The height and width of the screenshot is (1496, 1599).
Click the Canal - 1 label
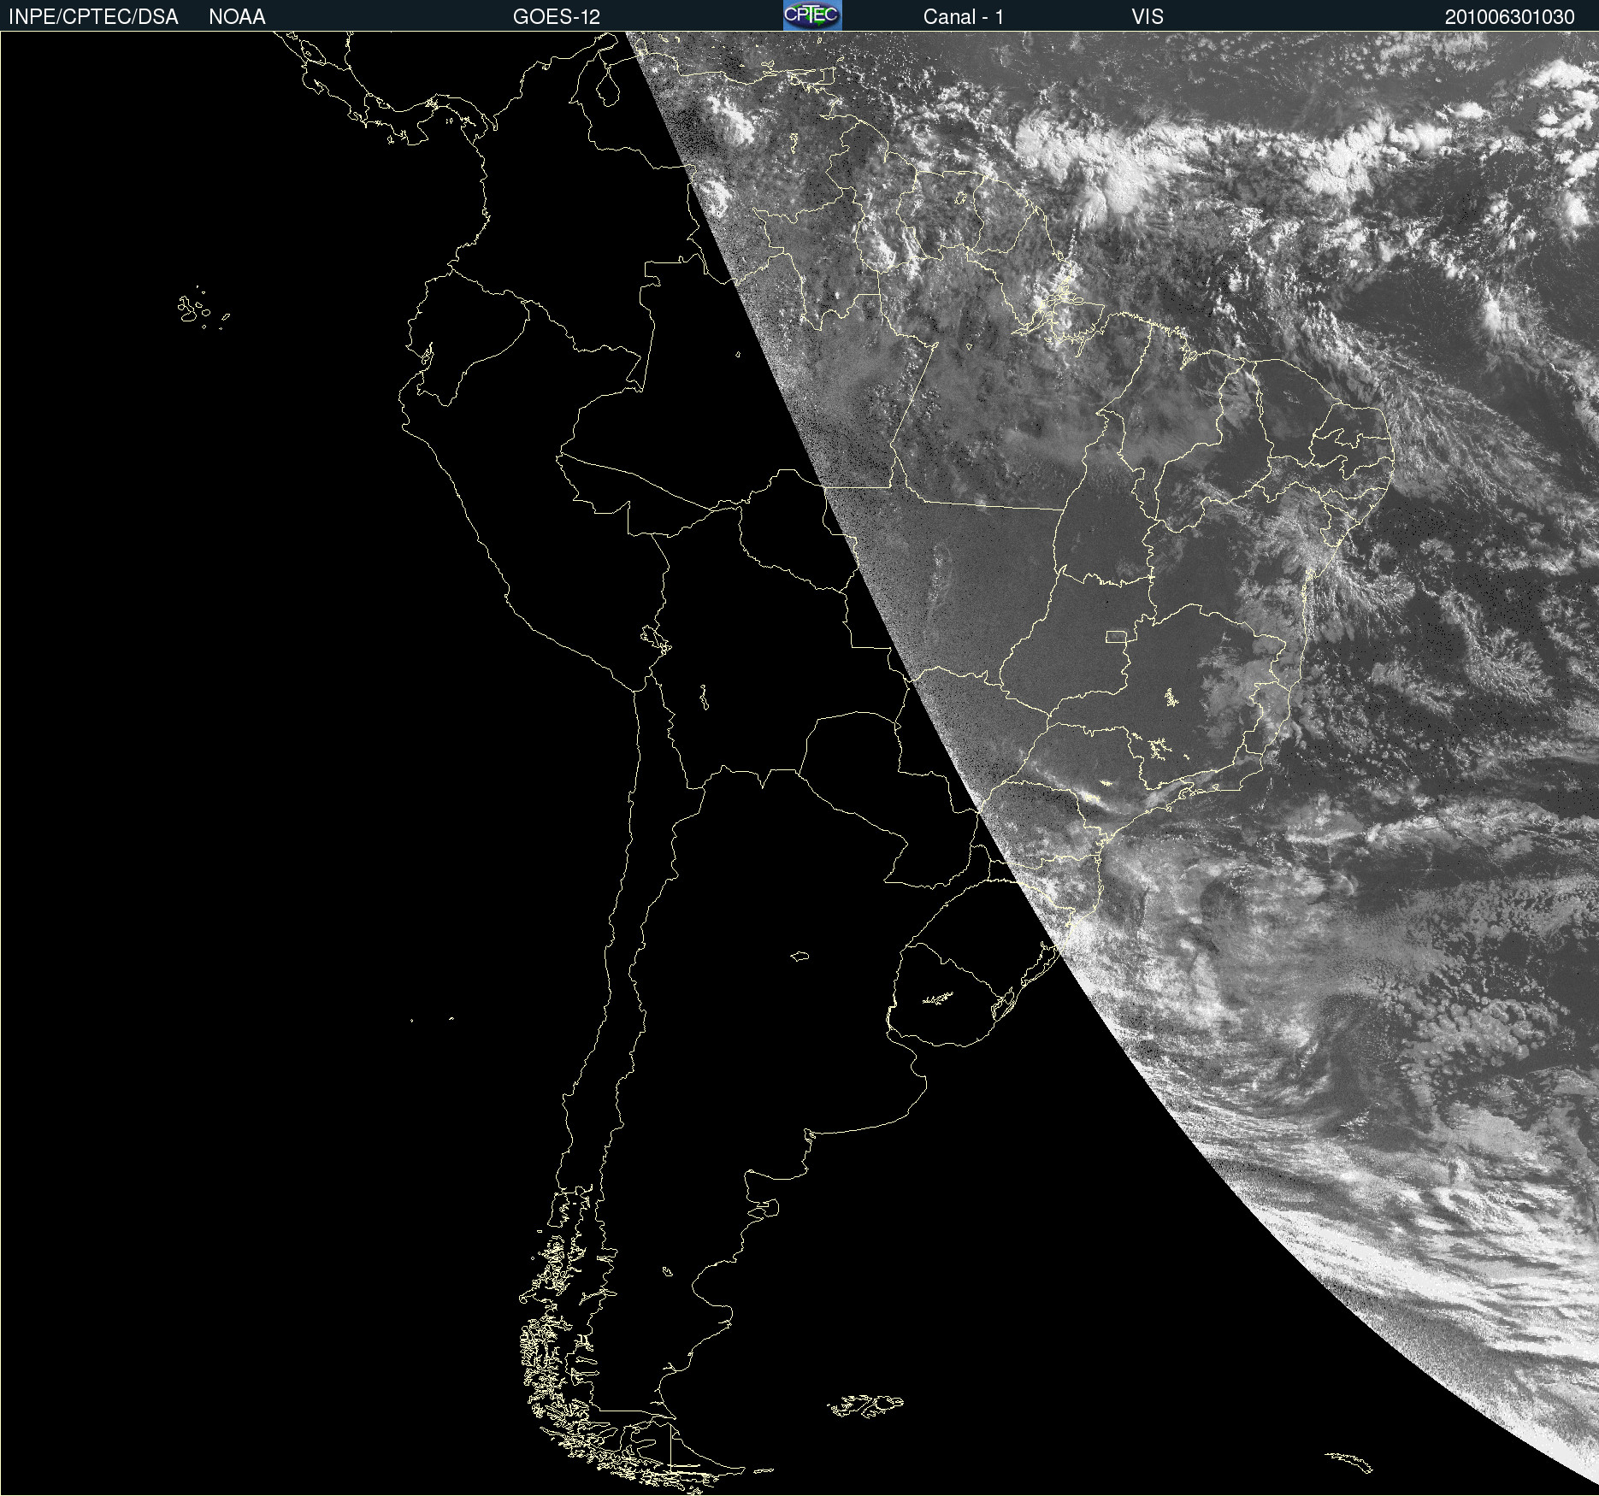coord(964,17)
